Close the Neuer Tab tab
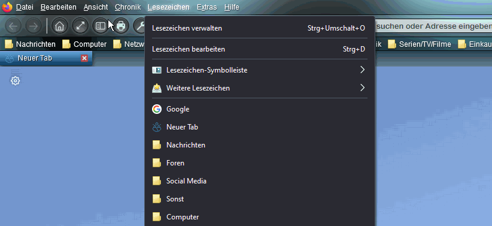Image resolution: width=492 pixels, height=226 pixels. pos(84,58)
